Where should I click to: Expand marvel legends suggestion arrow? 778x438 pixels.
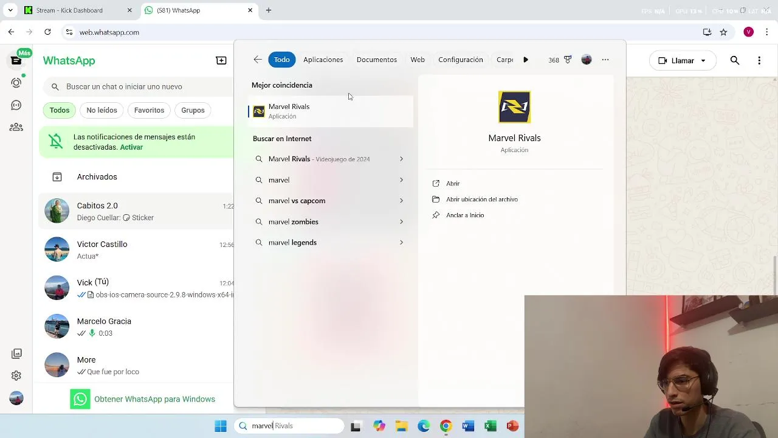(x=401, y=242)
